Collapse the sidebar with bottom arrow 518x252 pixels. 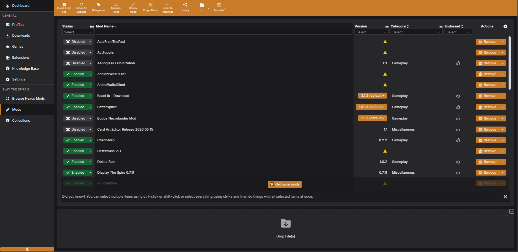(x=27, y=249)
